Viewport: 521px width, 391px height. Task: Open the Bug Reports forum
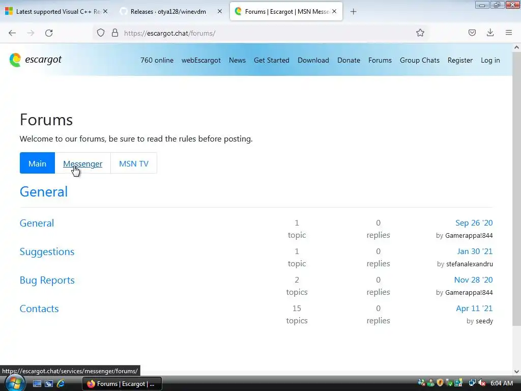click(47, 281)
